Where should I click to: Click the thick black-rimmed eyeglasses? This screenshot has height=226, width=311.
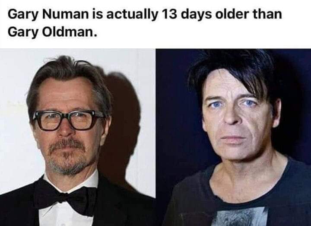[68, 120]
